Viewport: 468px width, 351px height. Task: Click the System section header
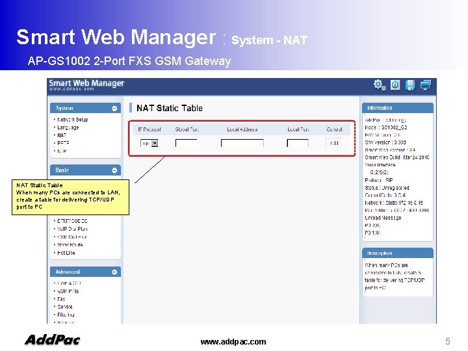[85, 109]
